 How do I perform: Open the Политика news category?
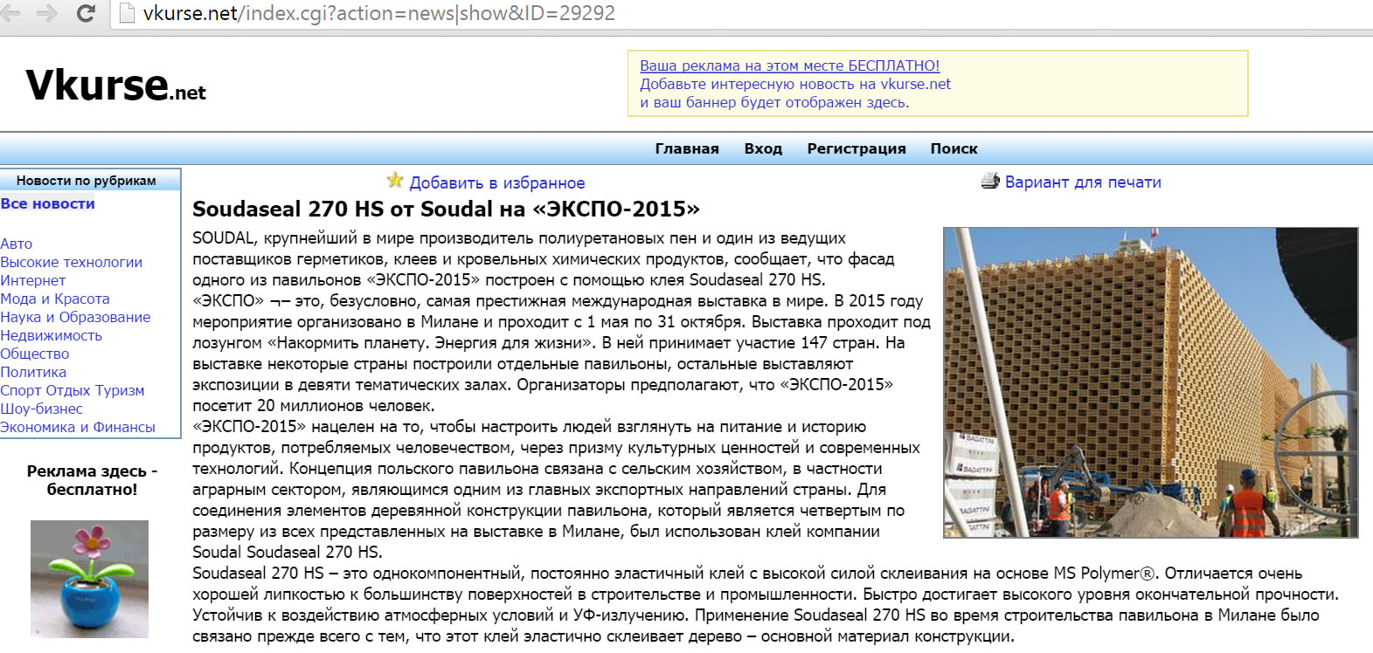[x=33, y=372]
